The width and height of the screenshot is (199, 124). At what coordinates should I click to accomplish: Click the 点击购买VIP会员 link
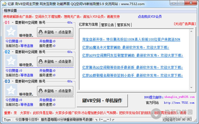pyautogui.click(x=150, y=17)
